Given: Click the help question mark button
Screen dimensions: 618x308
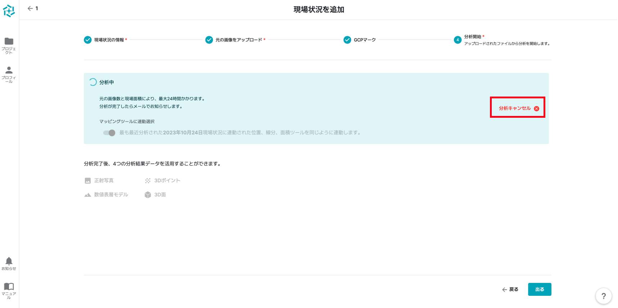Looking at the screenshot, I should tap(603, 296).
